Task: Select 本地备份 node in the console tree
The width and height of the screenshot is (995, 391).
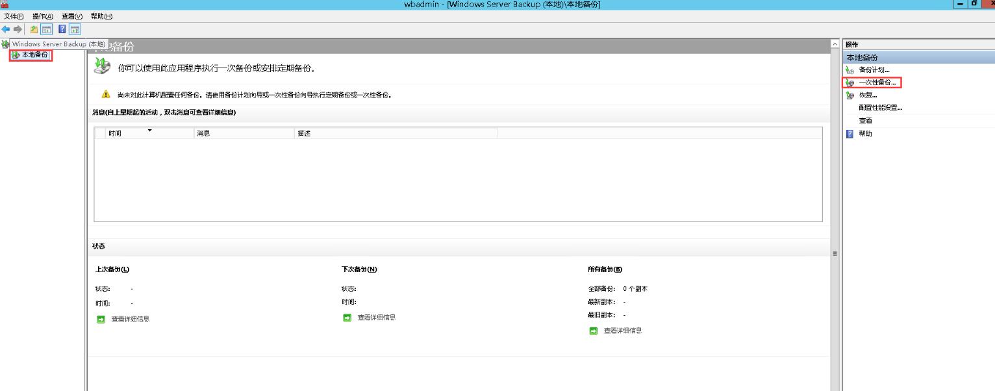Action: tap(34, 55)
